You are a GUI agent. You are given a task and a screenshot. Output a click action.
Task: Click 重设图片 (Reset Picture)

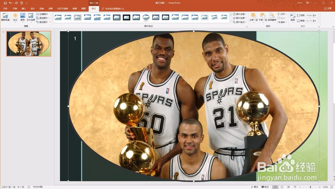43,22
